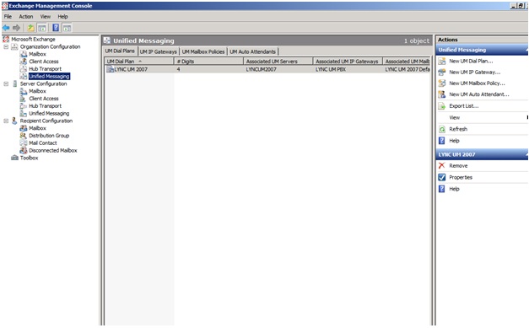Sort by Associated UM IP Gateways column header
Viewport: 529px width, 328px height.
(348, 62)
